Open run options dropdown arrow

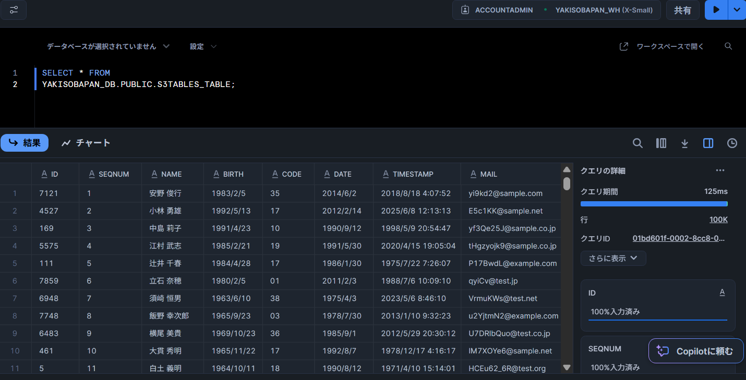click(737, 10)
